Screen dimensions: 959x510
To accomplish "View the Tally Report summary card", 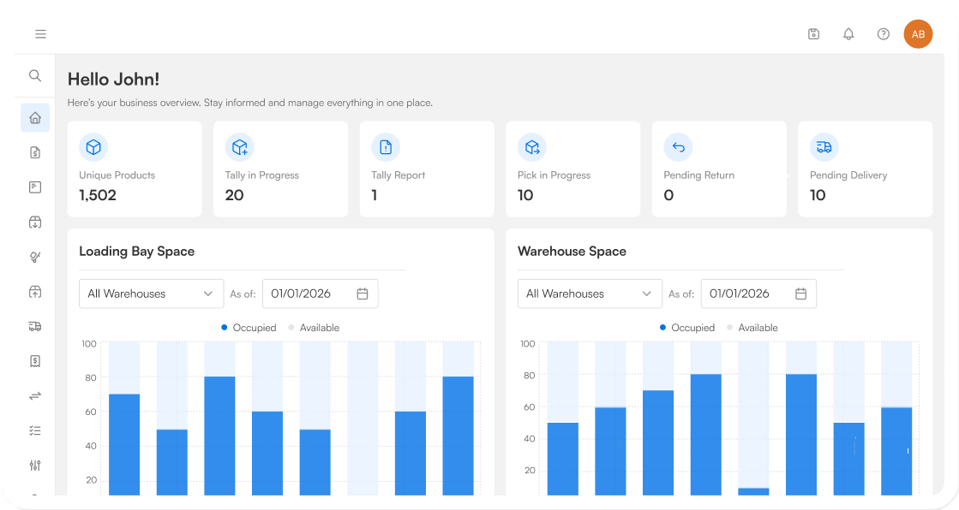I will point(426,169).
